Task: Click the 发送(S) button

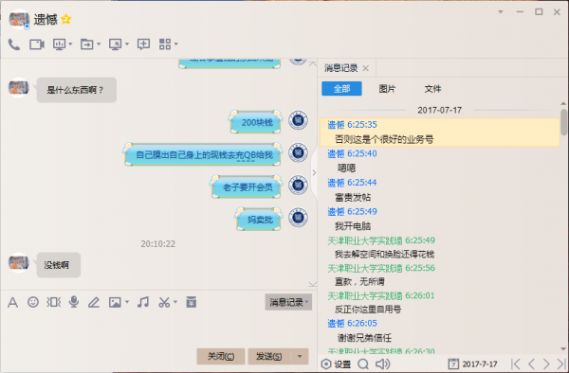Action: click(269, 356)
